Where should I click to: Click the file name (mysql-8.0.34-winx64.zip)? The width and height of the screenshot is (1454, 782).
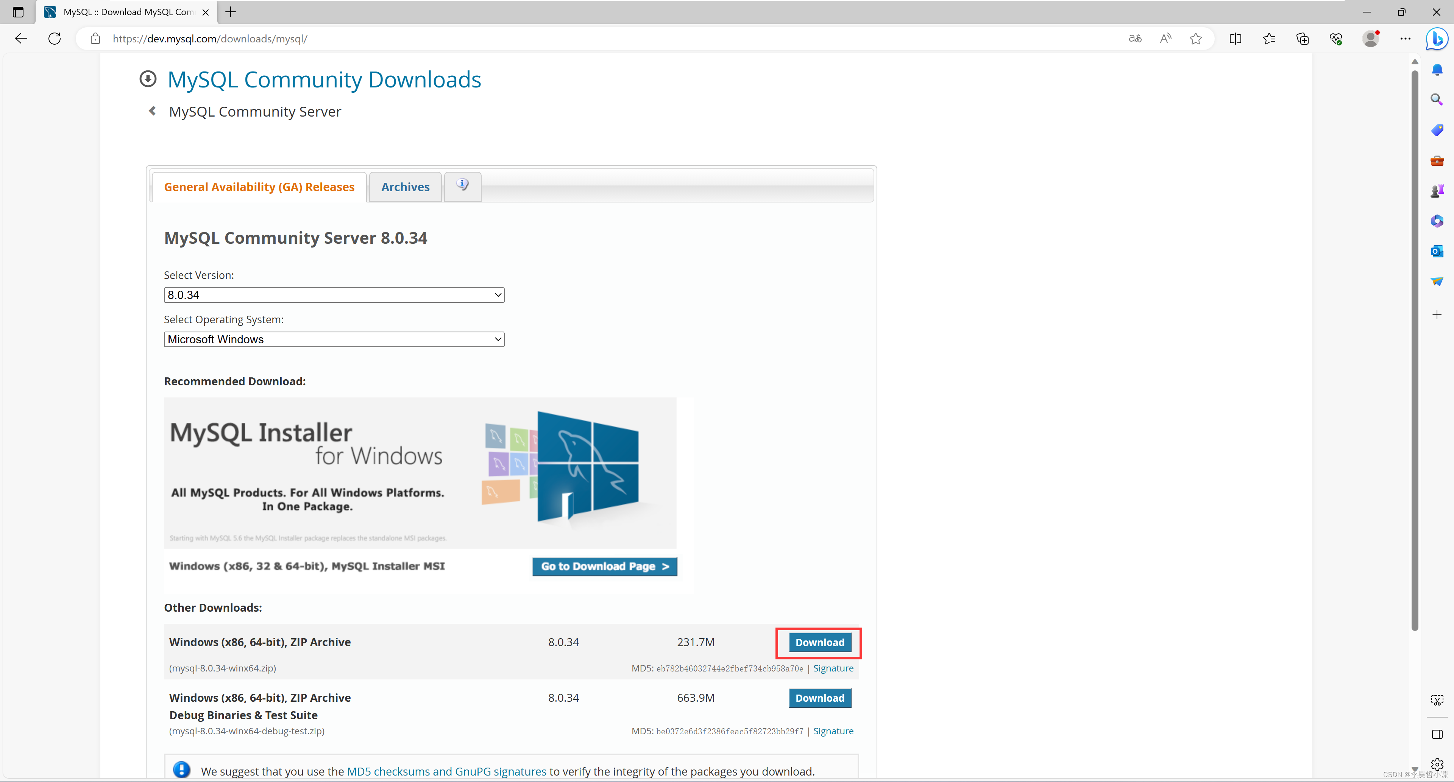point(222,668)
